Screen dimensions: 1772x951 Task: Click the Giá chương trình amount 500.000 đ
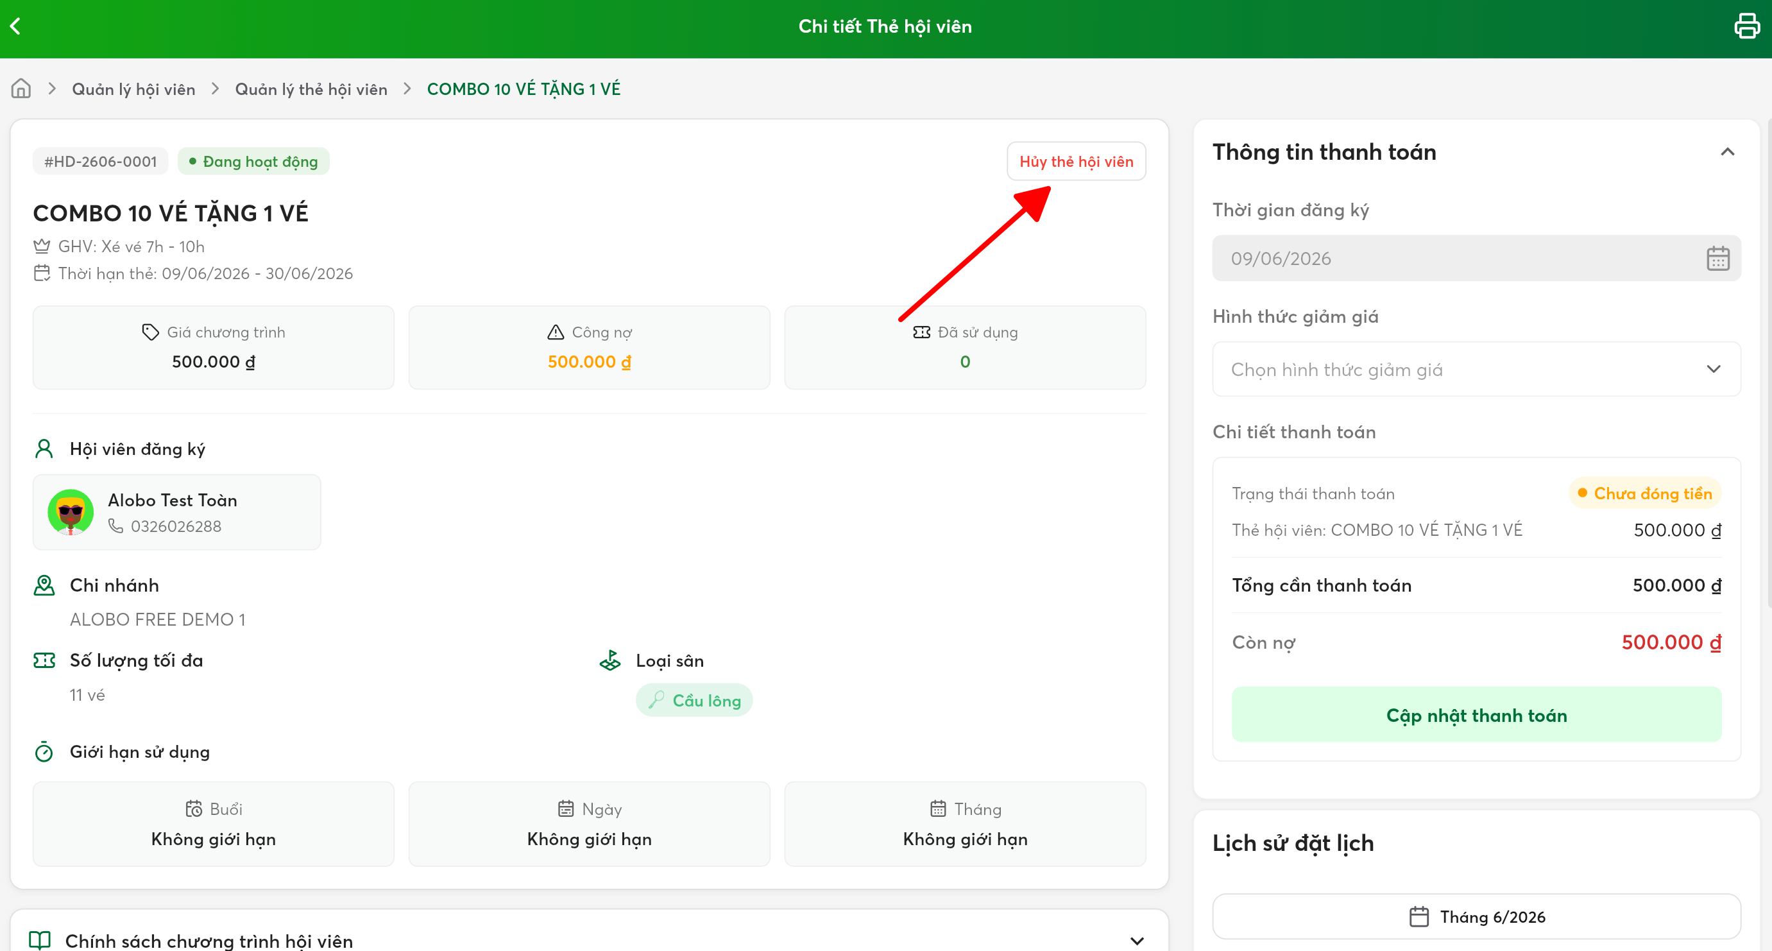pos(213,362)
